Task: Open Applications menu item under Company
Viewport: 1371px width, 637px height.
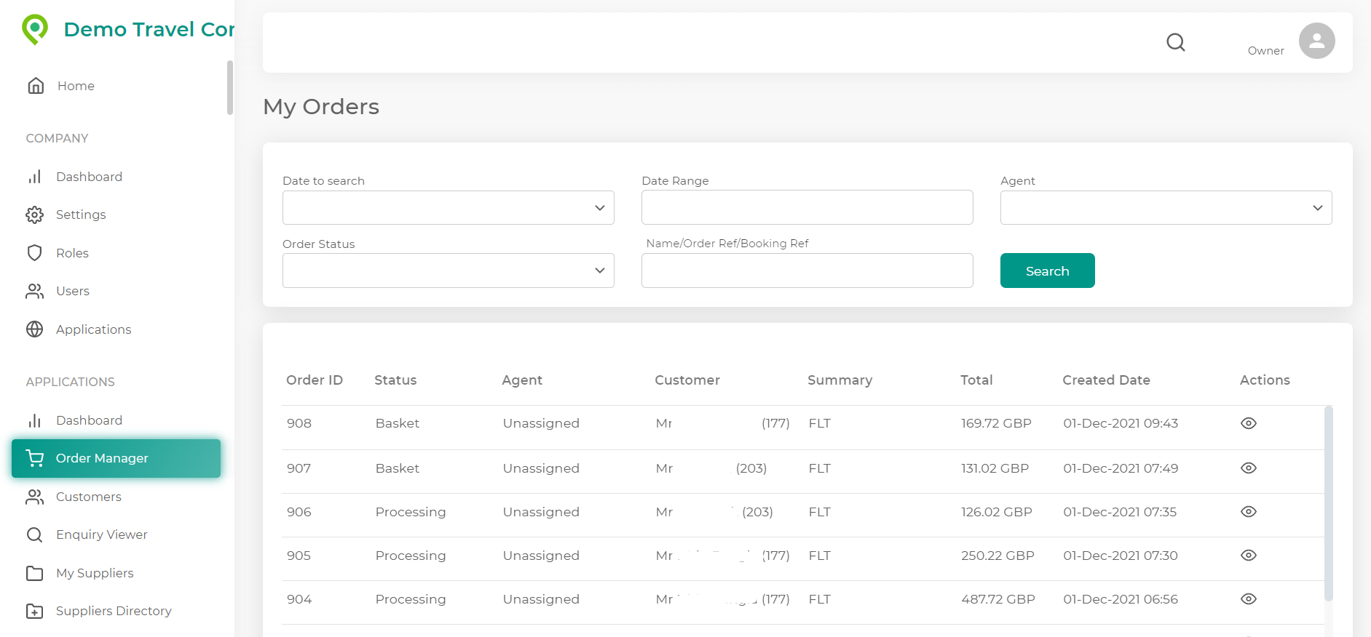Action: tap(93, 329)
